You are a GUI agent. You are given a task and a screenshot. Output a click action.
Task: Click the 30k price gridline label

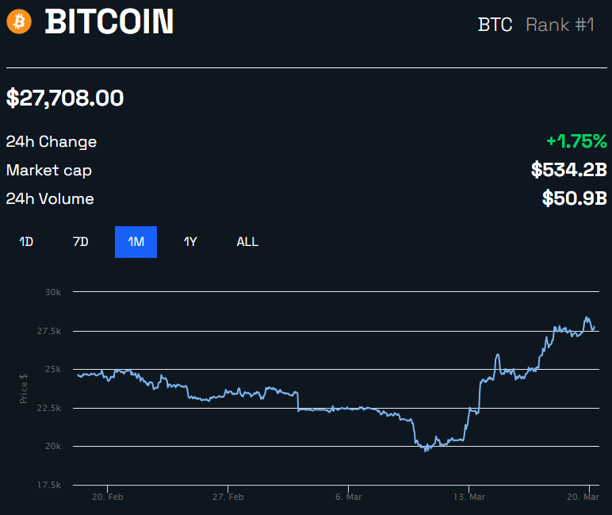(x=53, y=292)
